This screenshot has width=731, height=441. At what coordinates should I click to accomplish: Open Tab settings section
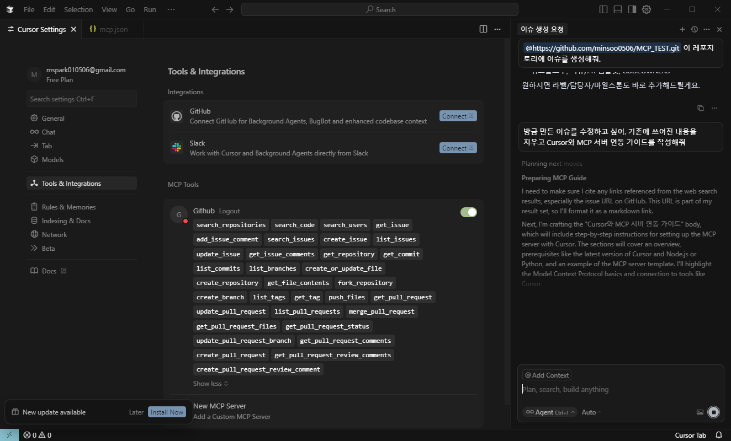coord(82,146)
